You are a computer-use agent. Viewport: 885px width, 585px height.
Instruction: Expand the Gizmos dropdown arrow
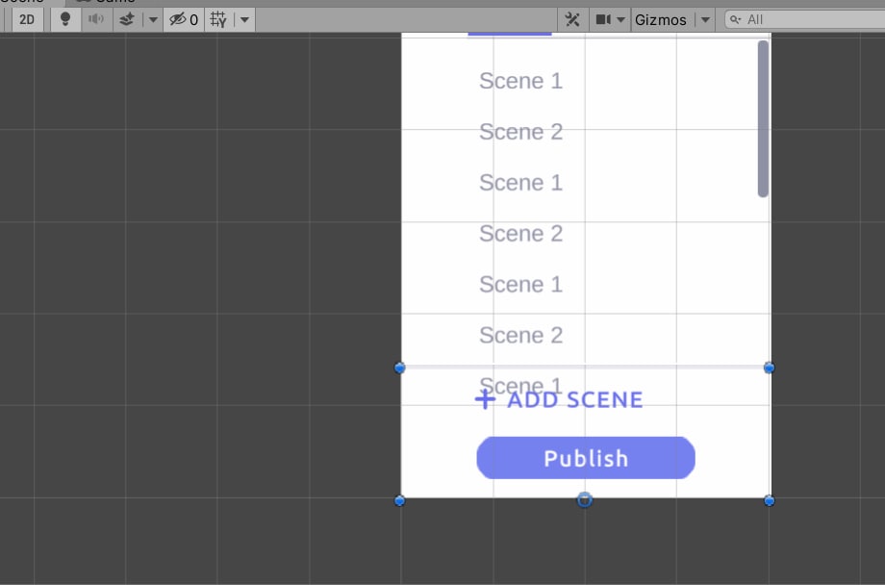[x=705, y=20]
